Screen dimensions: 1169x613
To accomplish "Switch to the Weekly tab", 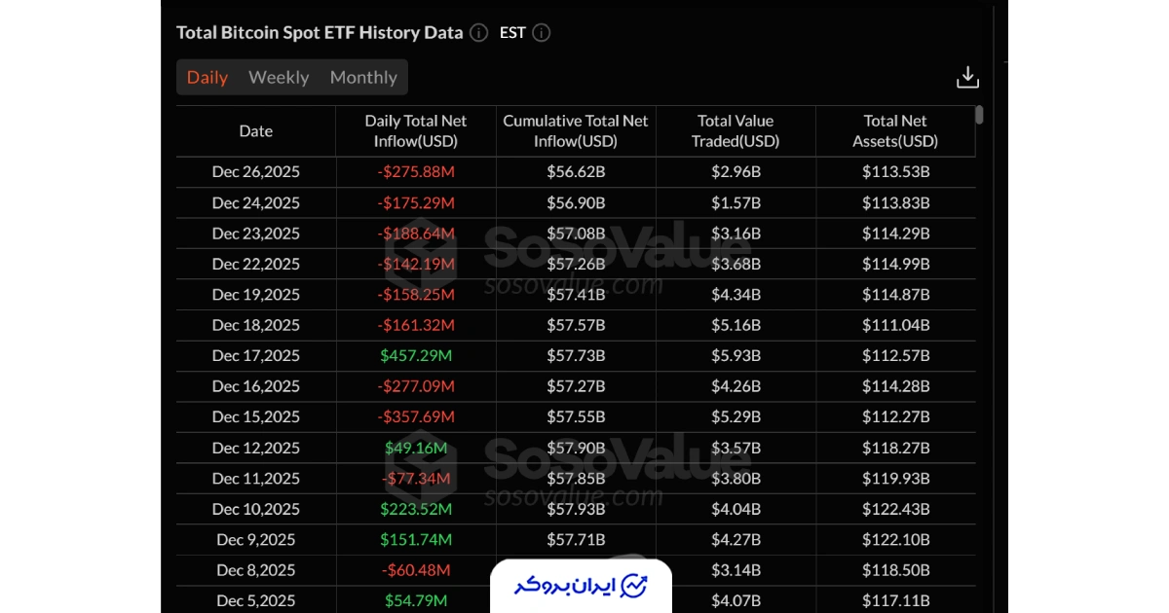I will click(x=279, y=77).
